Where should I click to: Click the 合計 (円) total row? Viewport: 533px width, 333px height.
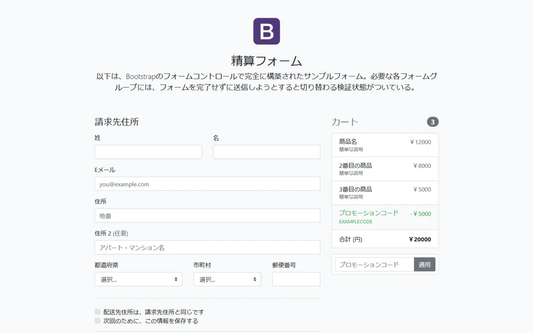pos(385,239)
